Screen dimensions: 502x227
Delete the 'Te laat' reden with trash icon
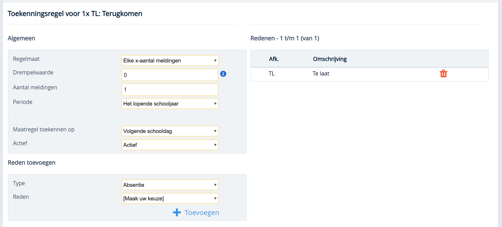click(443, 74)
